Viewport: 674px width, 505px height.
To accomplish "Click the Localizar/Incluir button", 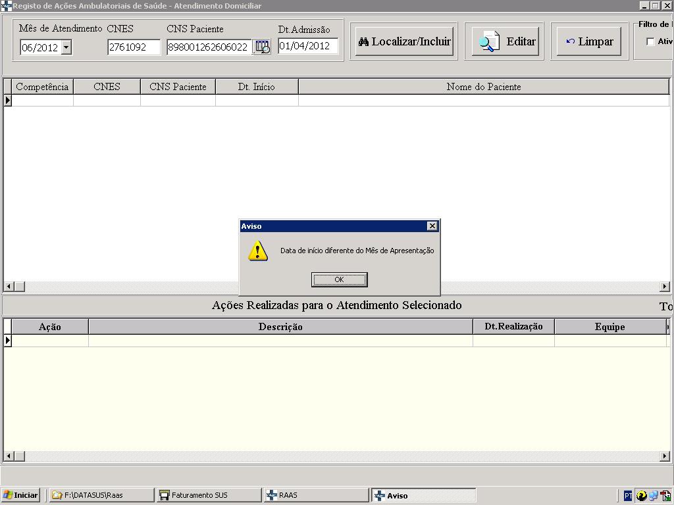I will click(404, 41).
